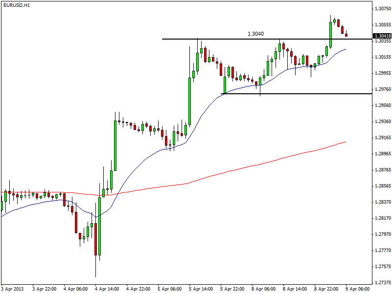Select the 9 Apr 06:00 time label
The height and width of the screenshot is (293, 392).
click(x=358, y=289)
